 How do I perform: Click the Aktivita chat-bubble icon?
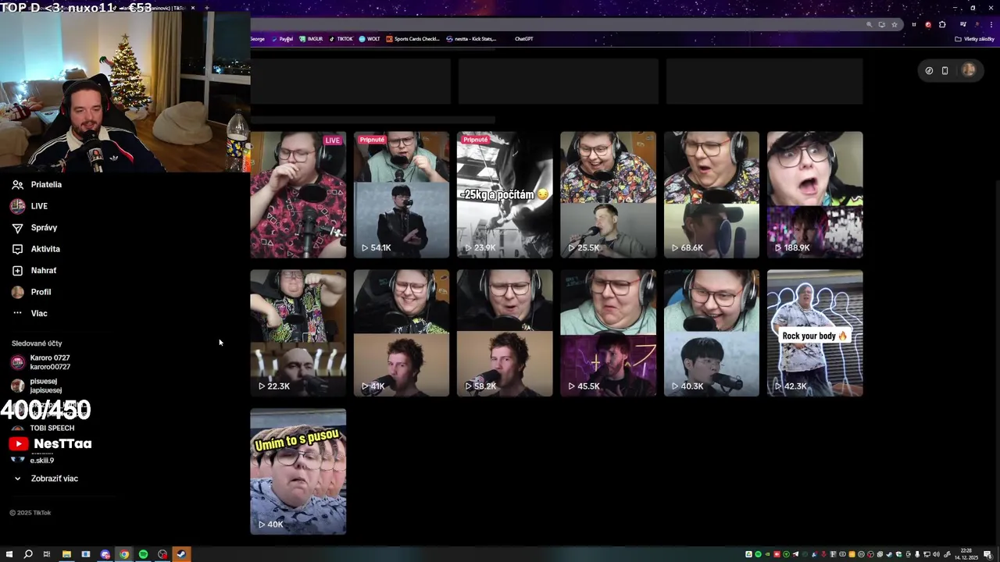tap(17, 249)
